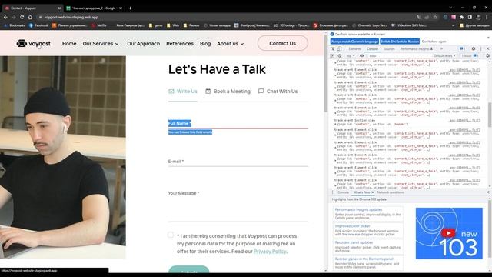Switch to the Sources DevTools tab

tap(389, 49)
